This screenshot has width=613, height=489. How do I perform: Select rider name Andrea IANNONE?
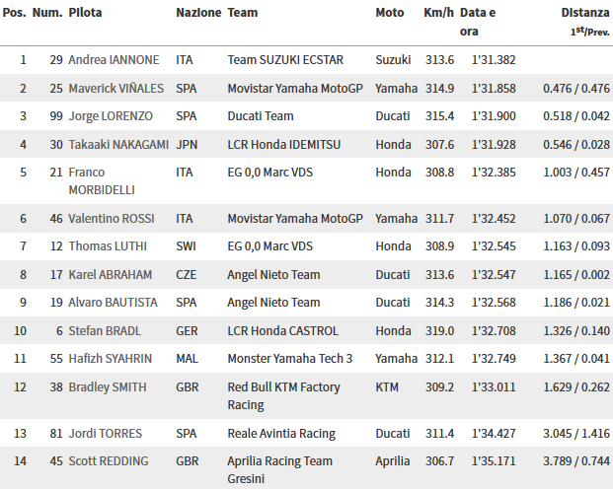[x=114, y=60]
